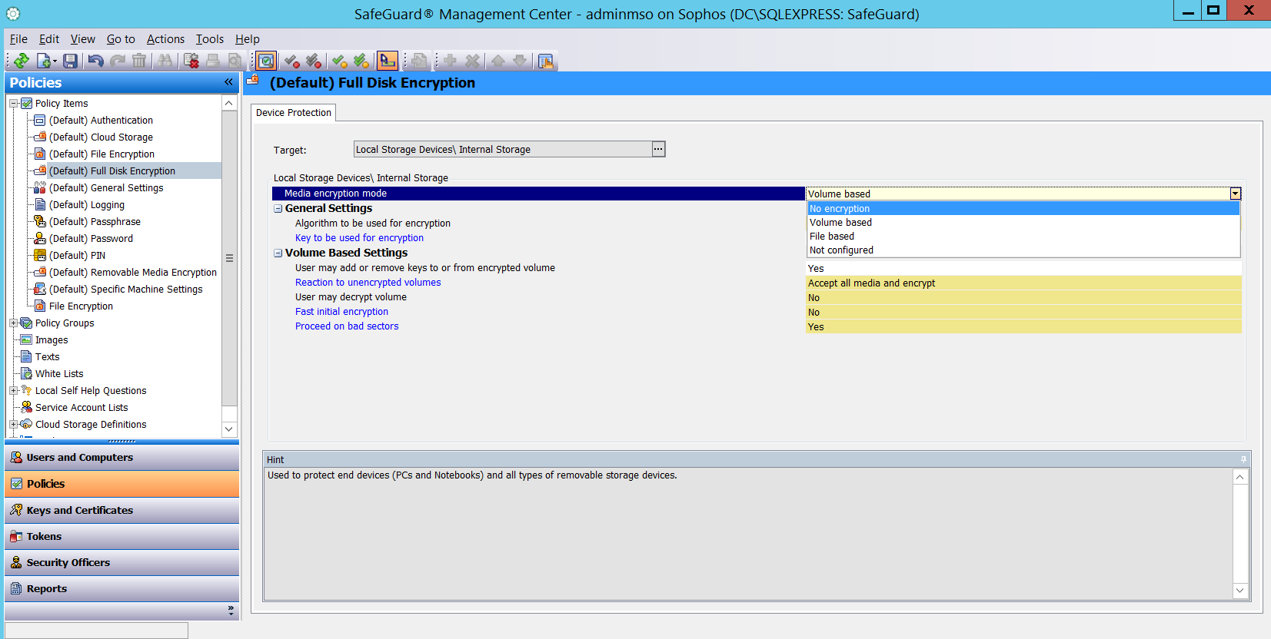Open the Help menu

pyautogui.click(x=247, y=39)
